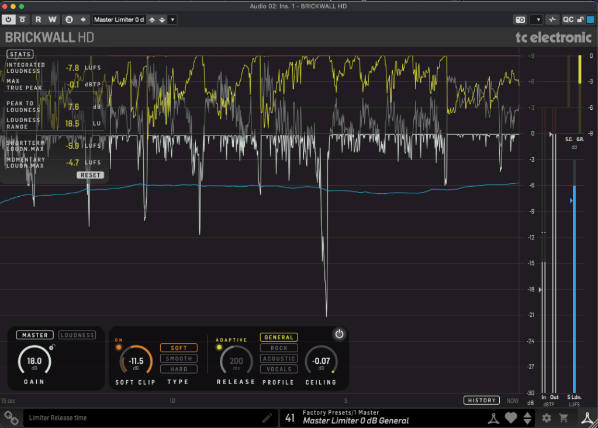
Task: Select the Master tab
Action: 35,335
